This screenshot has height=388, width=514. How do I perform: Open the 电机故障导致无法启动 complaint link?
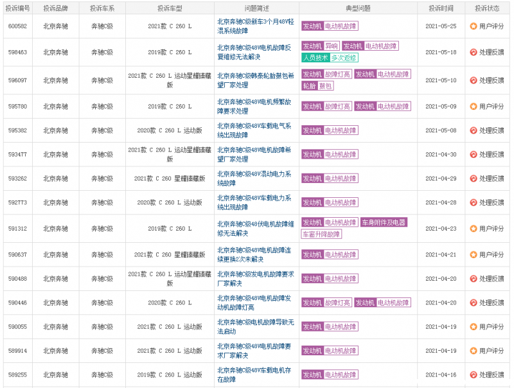click(x=255, y=326)
